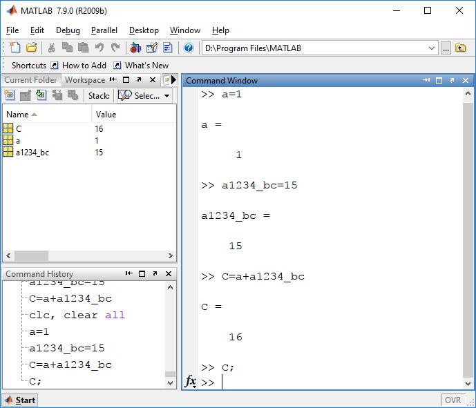
Task: Maximize the Workspace panel
Action: click(126, 80)
